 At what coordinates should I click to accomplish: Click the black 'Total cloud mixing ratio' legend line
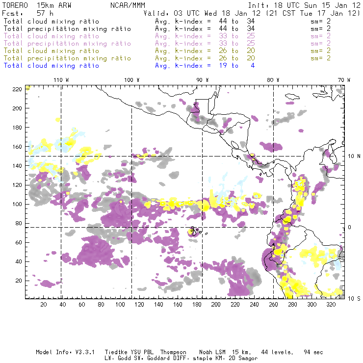tap(52, 22)
